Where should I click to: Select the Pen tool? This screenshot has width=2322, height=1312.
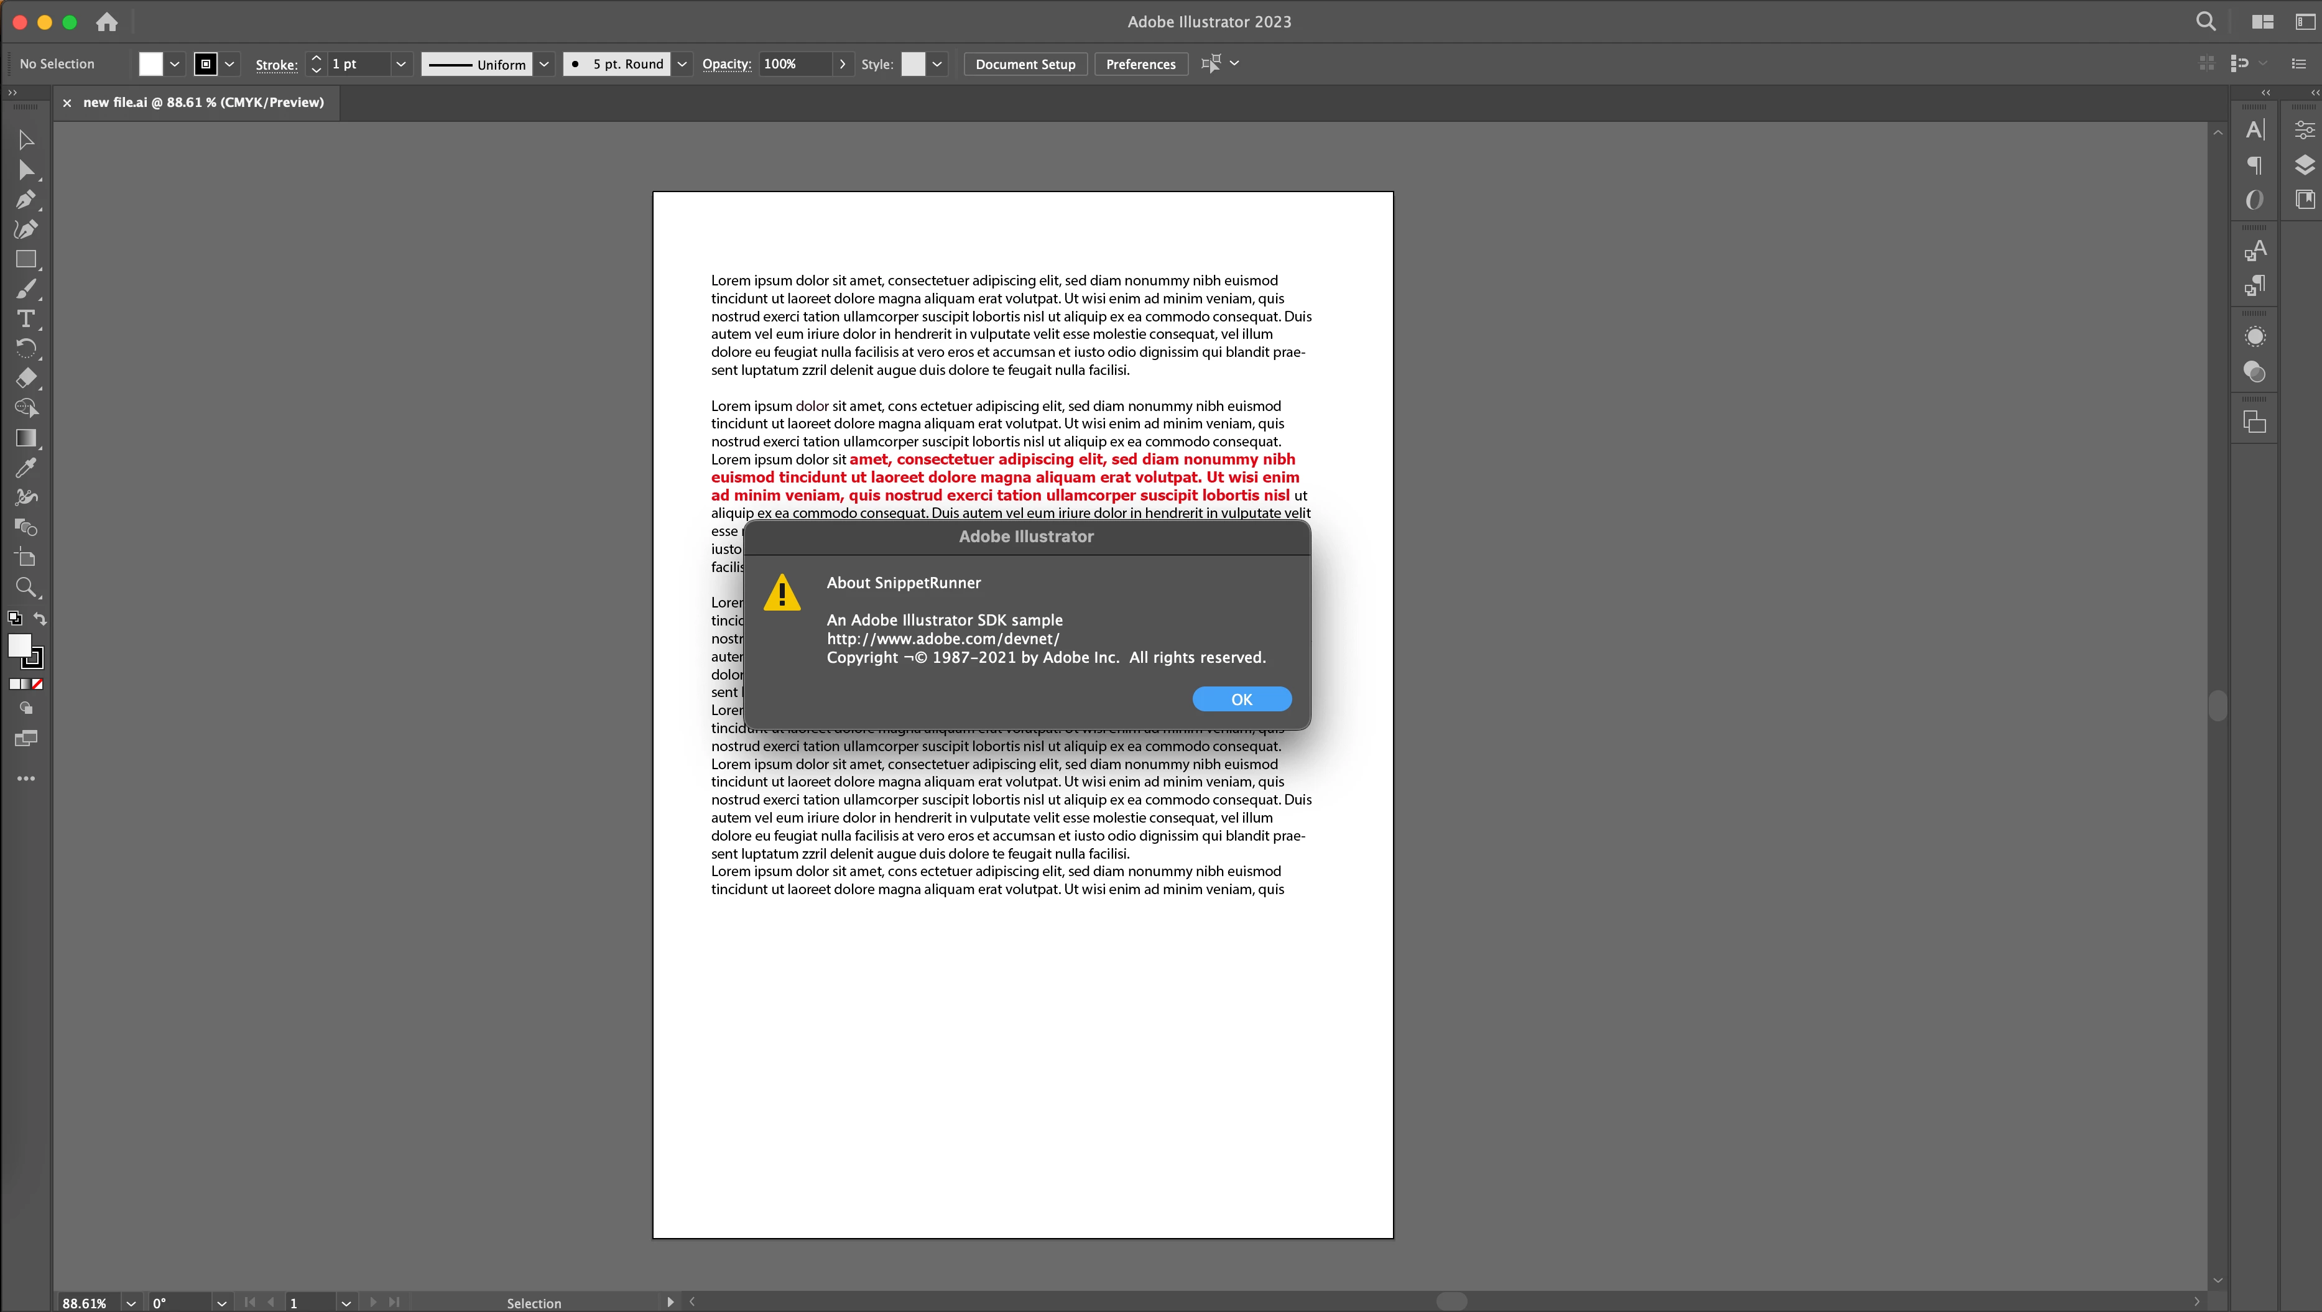click(25, 200)
